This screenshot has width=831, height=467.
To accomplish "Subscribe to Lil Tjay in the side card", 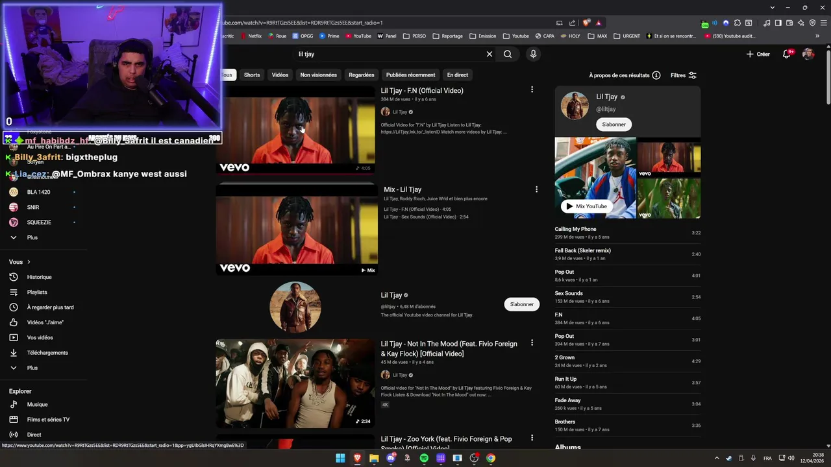I will pos(614,125).
